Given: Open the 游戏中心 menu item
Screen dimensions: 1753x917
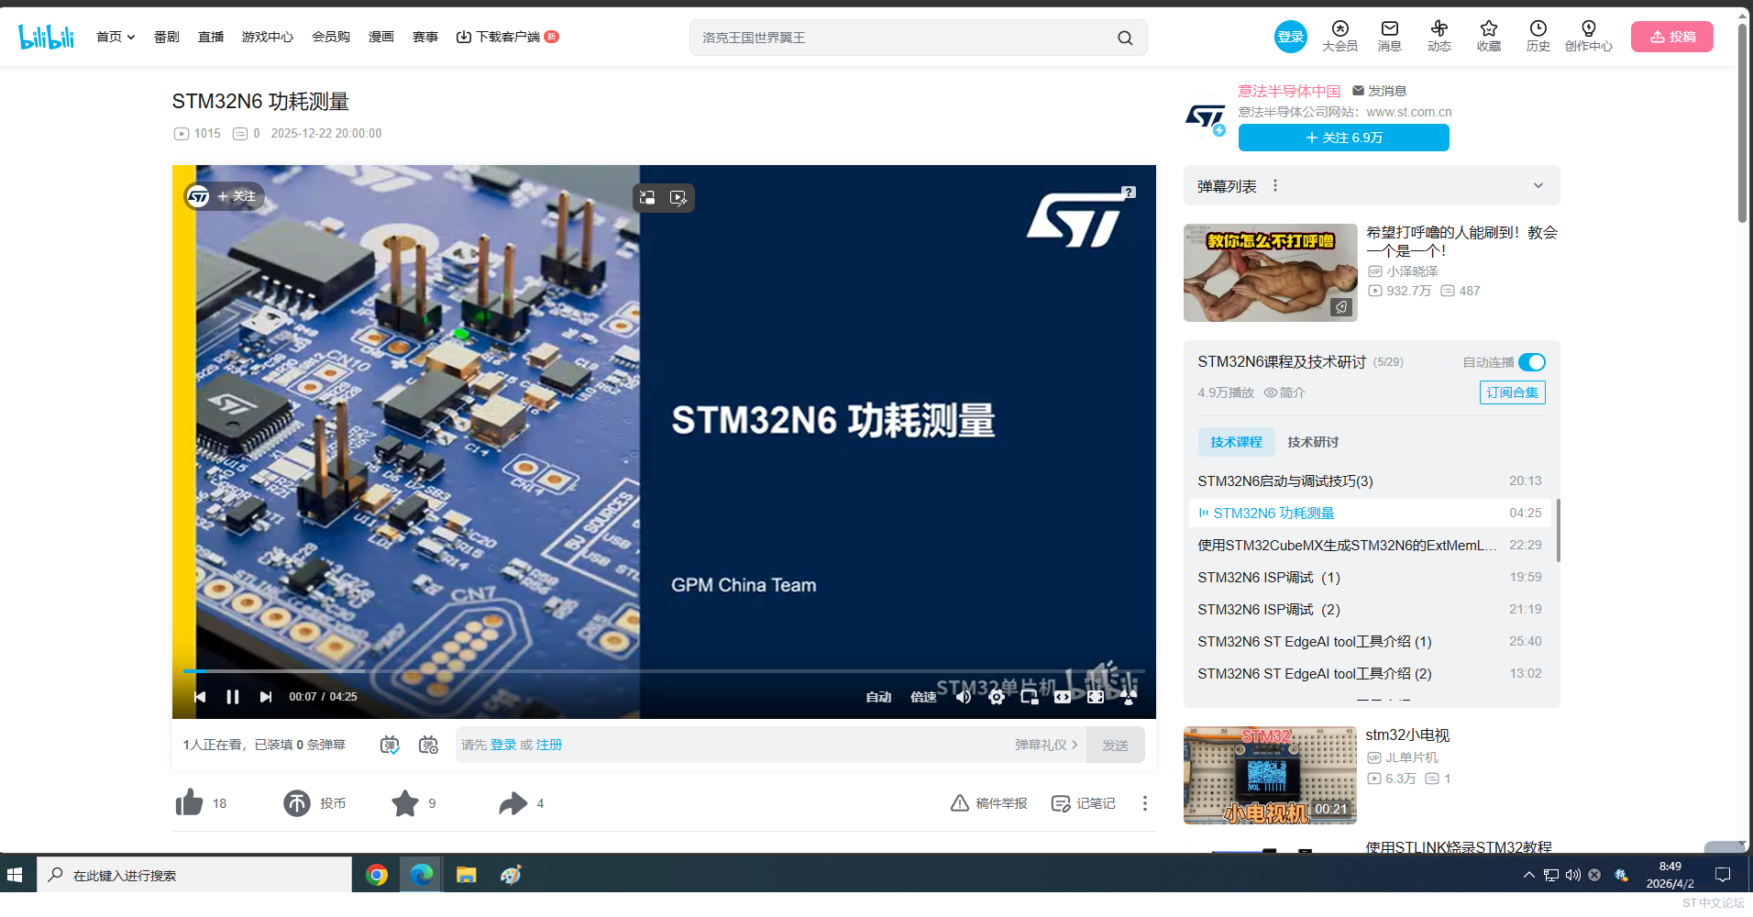Looking at the screenshot, I should (267, 37).
